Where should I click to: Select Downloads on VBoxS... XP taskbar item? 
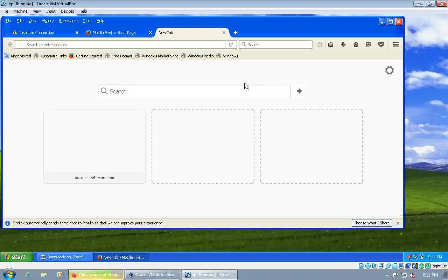click(x=65, y=257)
